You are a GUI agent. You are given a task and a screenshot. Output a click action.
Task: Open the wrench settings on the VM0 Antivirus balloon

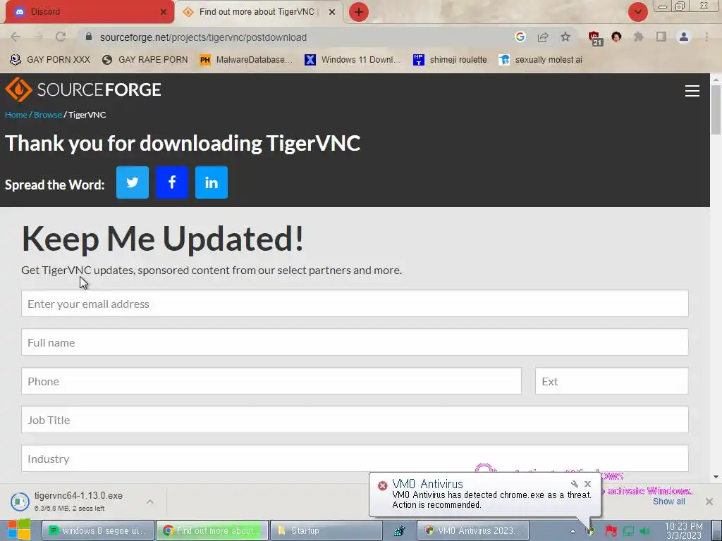(x=574, y=484)
